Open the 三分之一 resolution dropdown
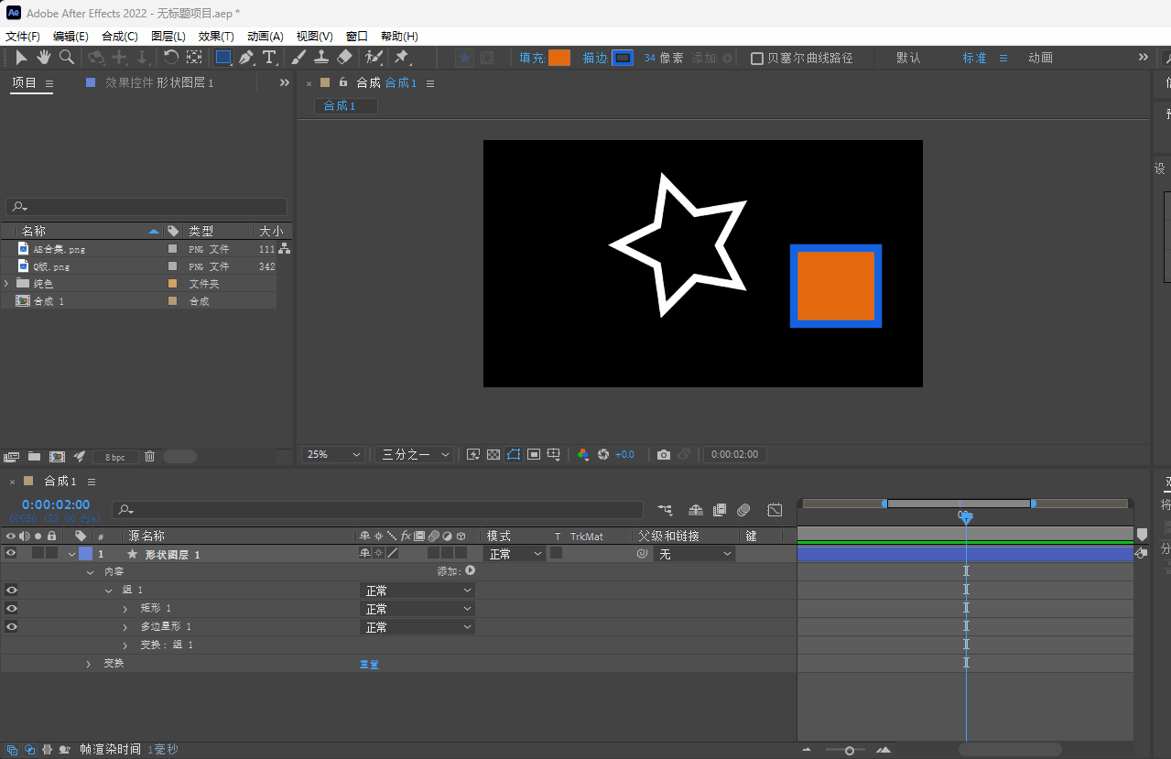This screenshot has height=759, width=1171. [414, 454]
